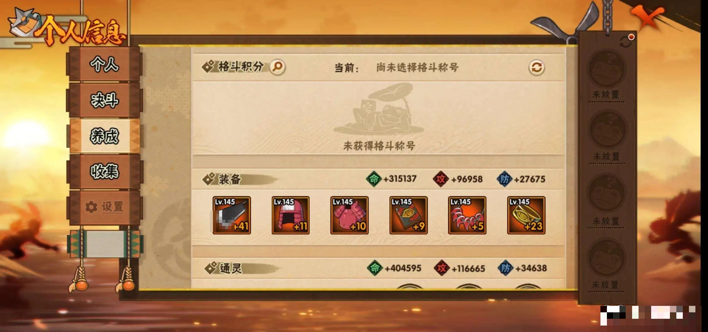Open the 个人 tab
The image size is (708, 332).
click(x=104, y=64)
